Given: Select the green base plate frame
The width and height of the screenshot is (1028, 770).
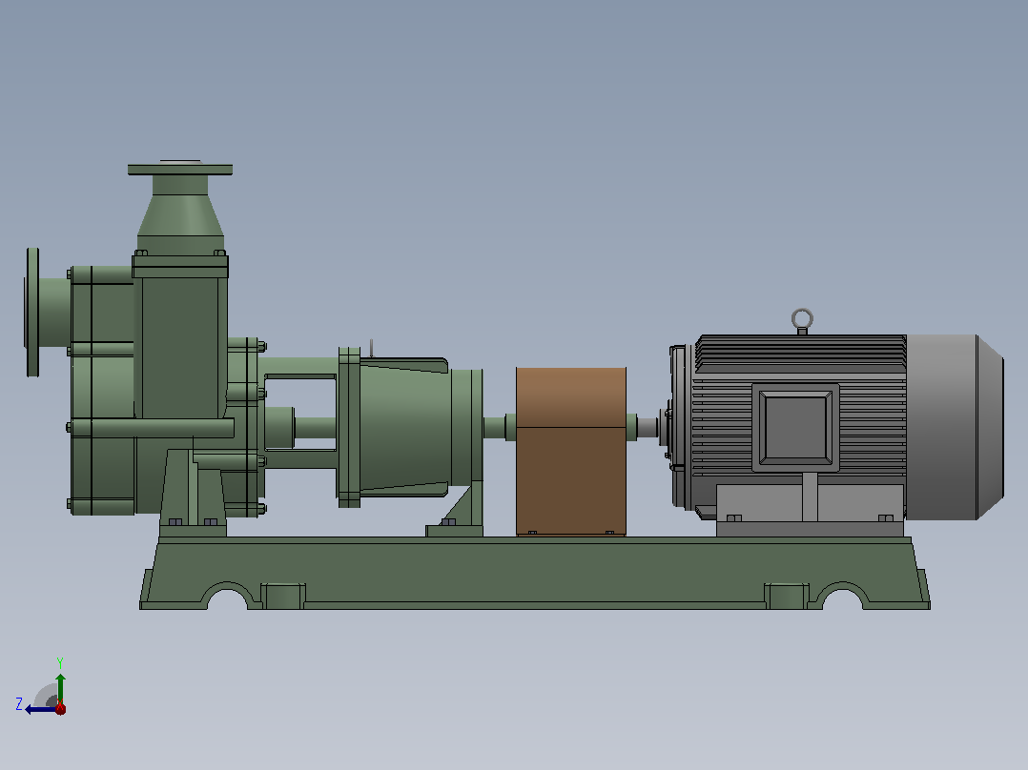Looking at the screenshot, I should [535, 573].
